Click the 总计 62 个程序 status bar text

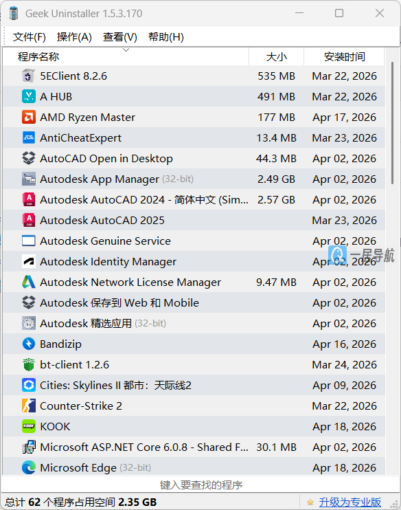(80, 502)
